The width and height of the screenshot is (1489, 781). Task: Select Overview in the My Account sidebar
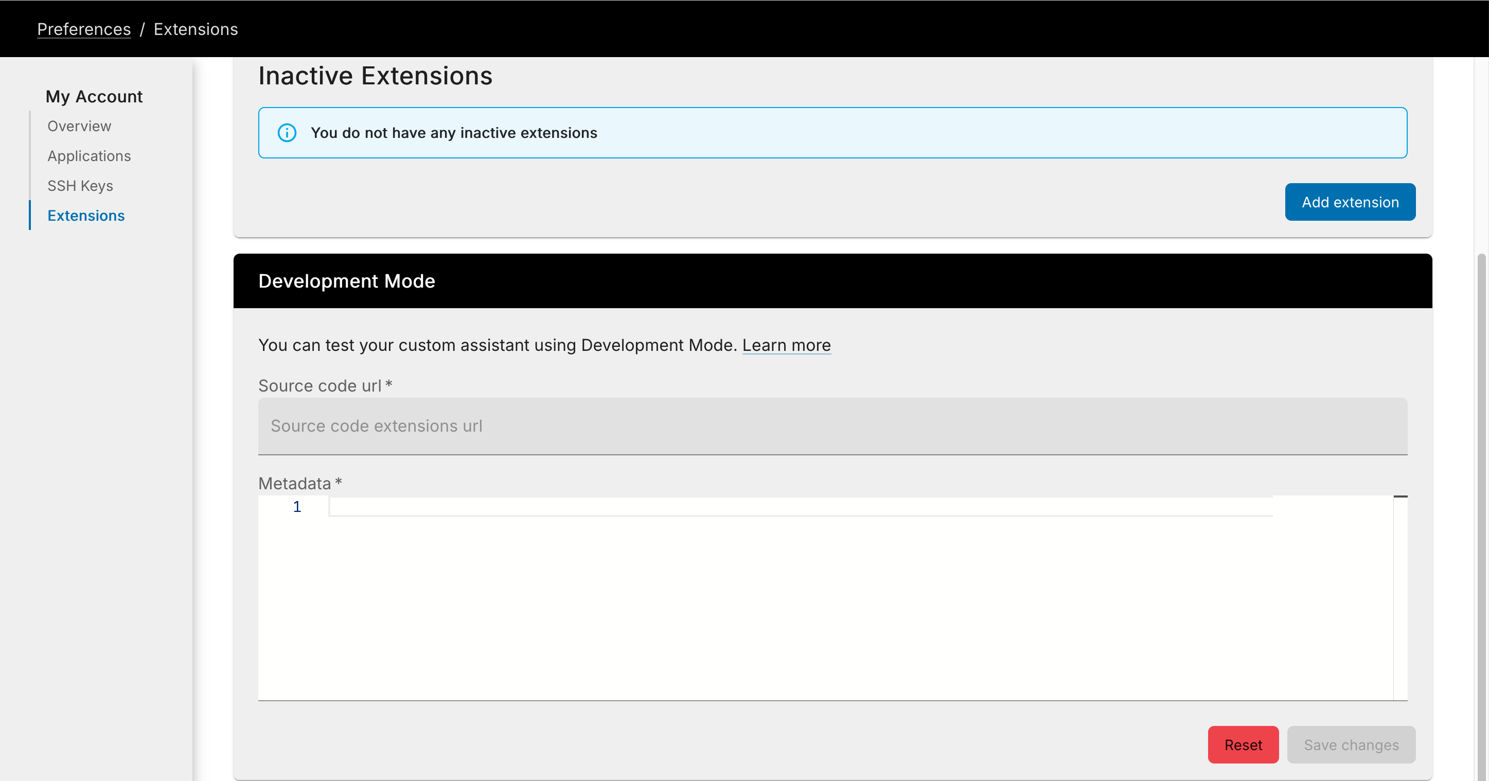[x=79, y=126]
